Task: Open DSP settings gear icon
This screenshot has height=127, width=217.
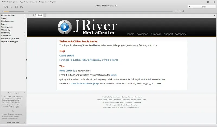Action: click(x=184, y=11)
